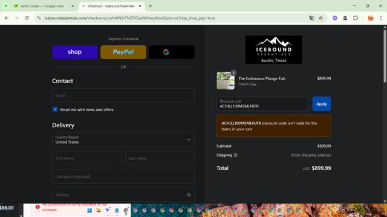Open the purple extension icon in toolbar
387x217 pixels.
pyautogui.click(x=335, y=18)
